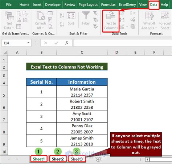Viewport: 172px width, 164px height.
Task: Click the Recent Sources icon
Action: click(x=25, y=13)
